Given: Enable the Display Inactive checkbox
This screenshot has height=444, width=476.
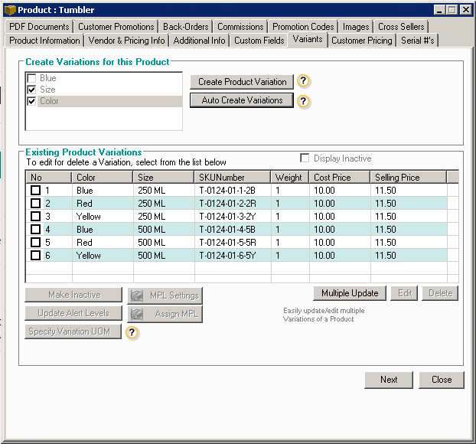Looking at the screenshot, I should pos(305,158).
